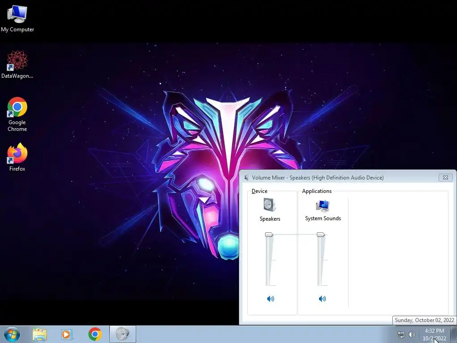Click the System Sounds icon in Volume Mixer
Image resolution: width=457 pixels, height=343 pixels.
[323, 206]
